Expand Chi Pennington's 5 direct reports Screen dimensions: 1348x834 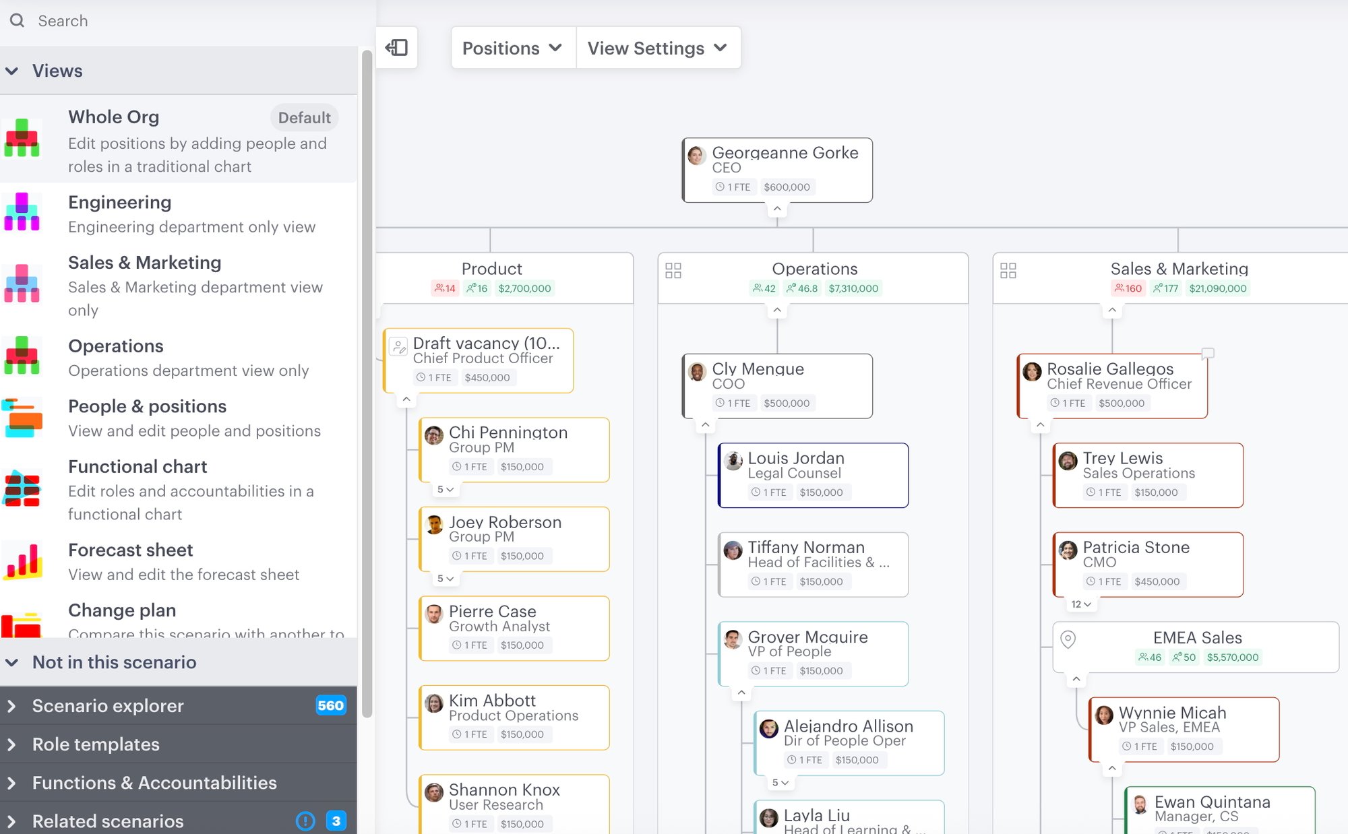coord(445,489)
